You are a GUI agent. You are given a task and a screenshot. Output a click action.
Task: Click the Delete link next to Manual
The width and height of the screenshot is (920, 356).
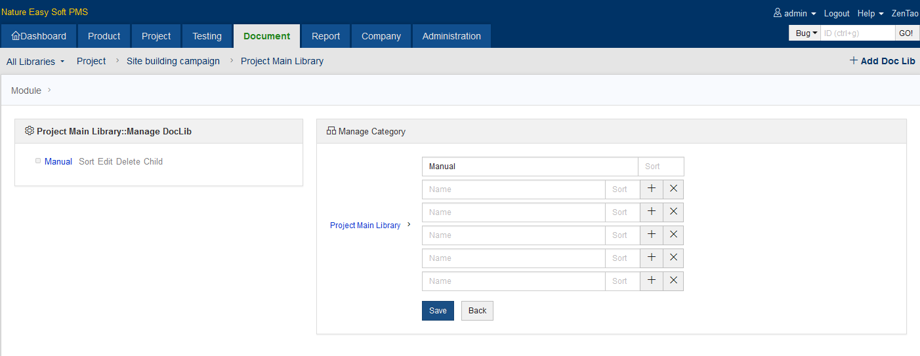tap(128, 161)
